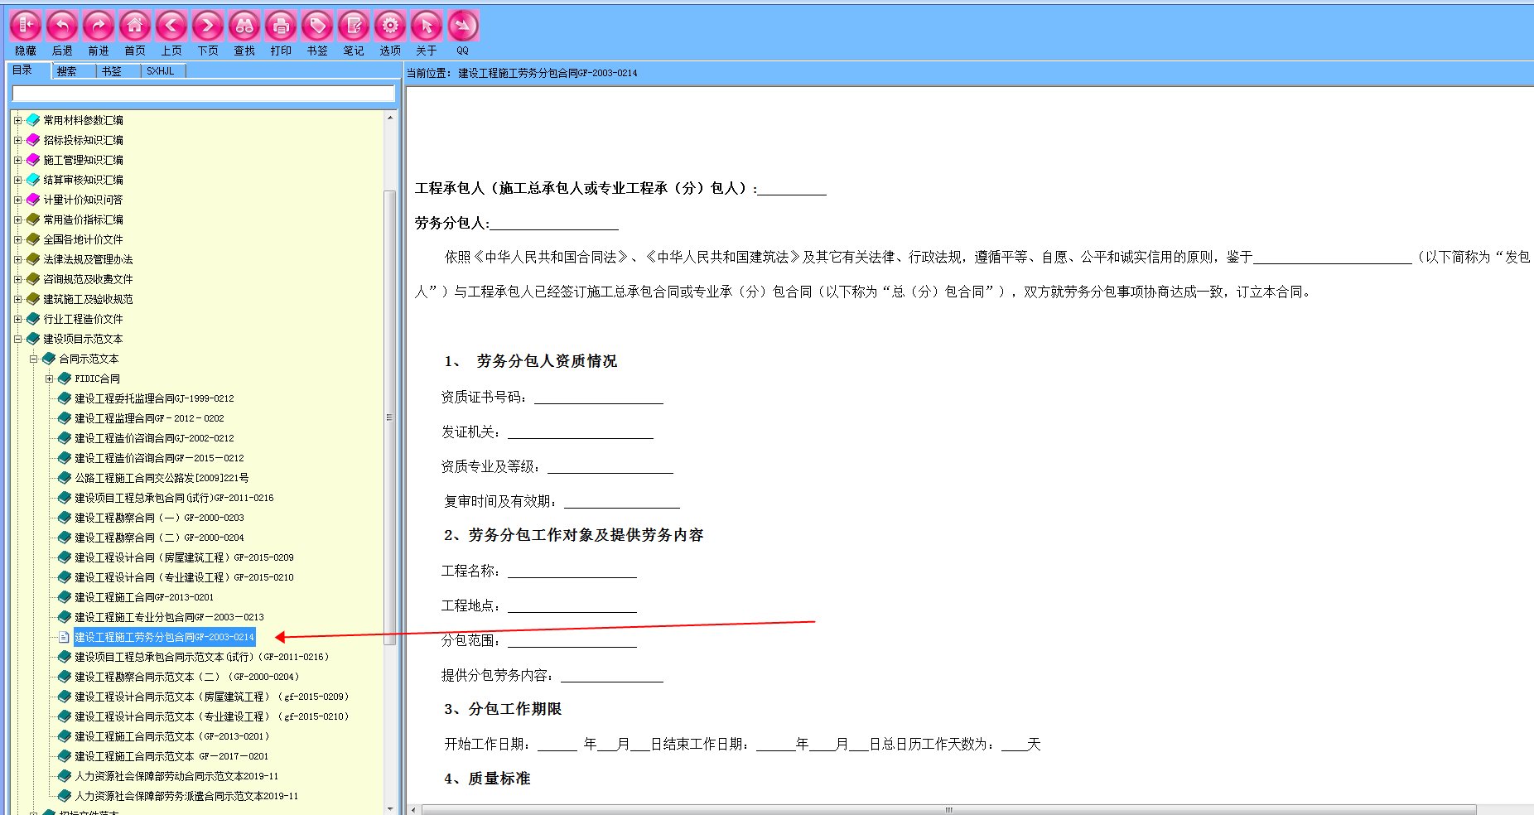Expand the 建筑施工及验收规范 tree node
This screenshot has width=1534, height=815.
pyautogui.click(x=17, y=299)
